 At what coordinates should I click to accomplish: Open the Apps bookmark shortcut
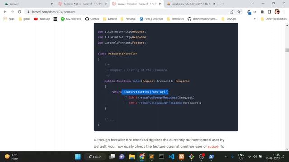[x=9, y=19]
